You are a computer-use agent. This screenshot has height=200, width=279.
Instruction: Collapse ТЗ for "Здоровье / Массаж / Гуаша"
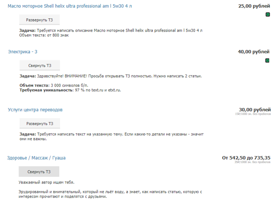pos(39,172)
